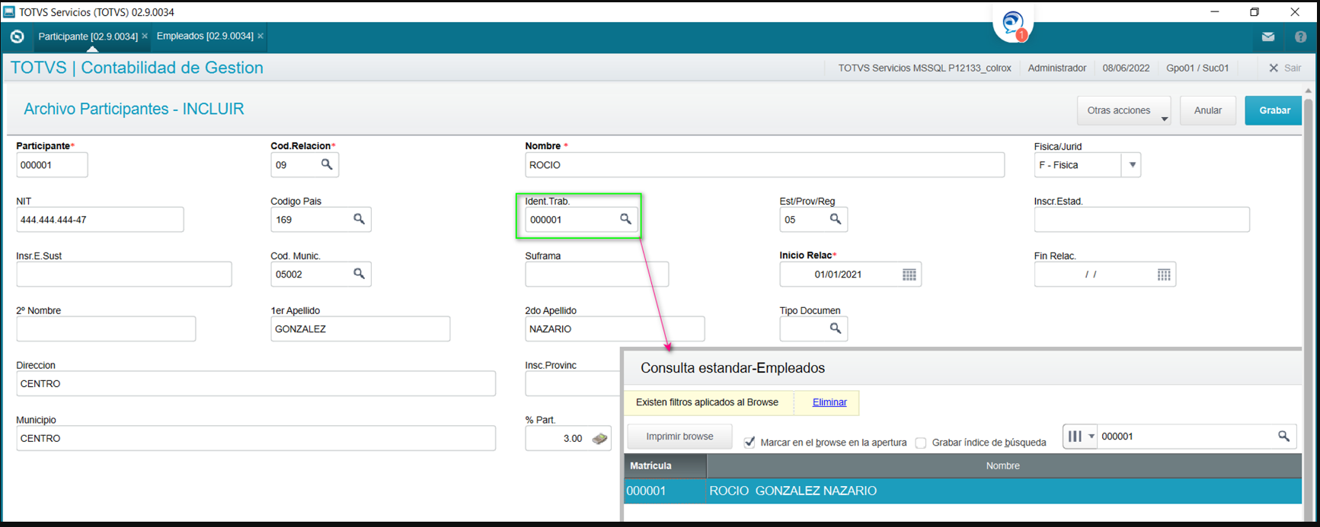Open Codigo Pais lookup magnifier
Screen dimensions: 1320x527
click(359, 219)
